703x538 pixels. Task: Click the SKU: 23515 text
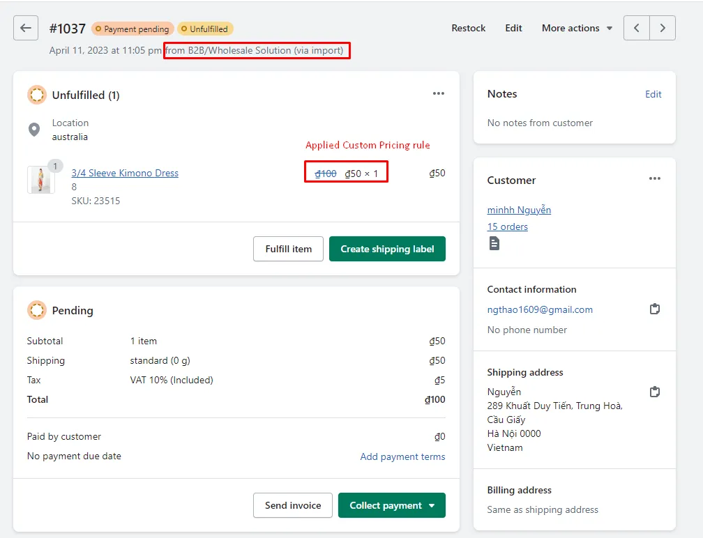click(96, 201)
